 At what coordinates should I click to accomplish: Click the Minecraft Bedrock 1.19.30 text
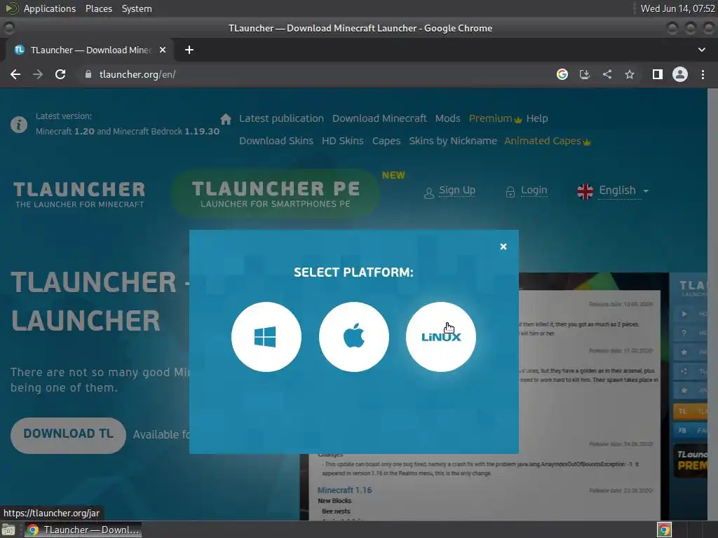coord(166,131)
